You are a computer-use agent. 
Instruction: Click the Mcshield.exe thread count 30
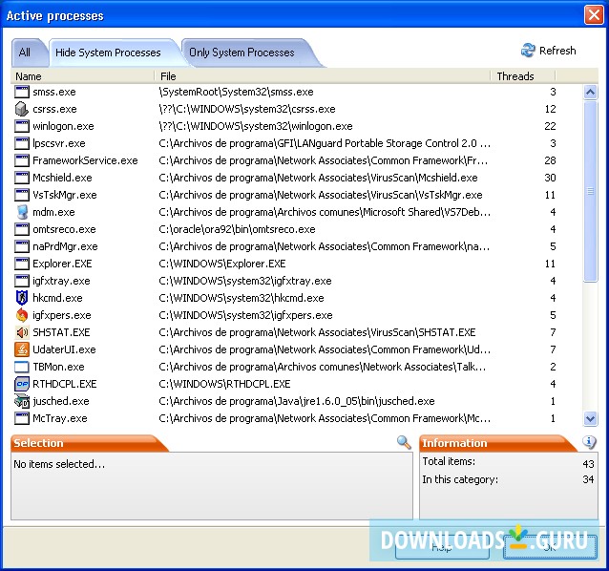(550, 178)
